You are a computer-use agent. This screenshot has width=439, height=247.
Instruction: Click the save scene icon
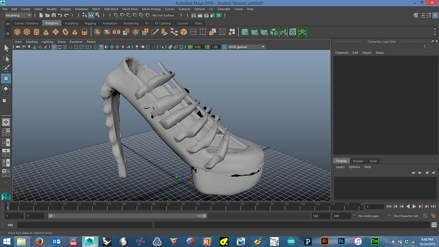click(x=53, y=15)
